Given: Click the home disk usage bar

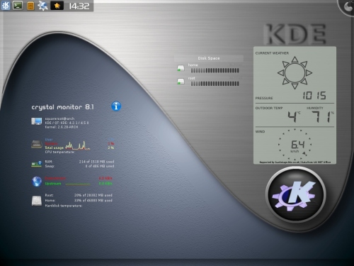Looking at the screenshot, I should [x=215, y=70].
